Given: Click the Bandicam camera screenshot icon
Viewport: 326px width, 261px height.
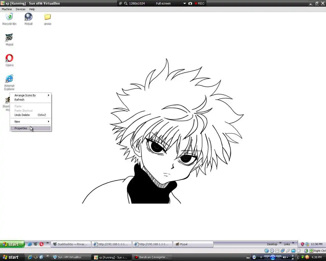Looking at the screenshot, I should (x=190, y=3).
